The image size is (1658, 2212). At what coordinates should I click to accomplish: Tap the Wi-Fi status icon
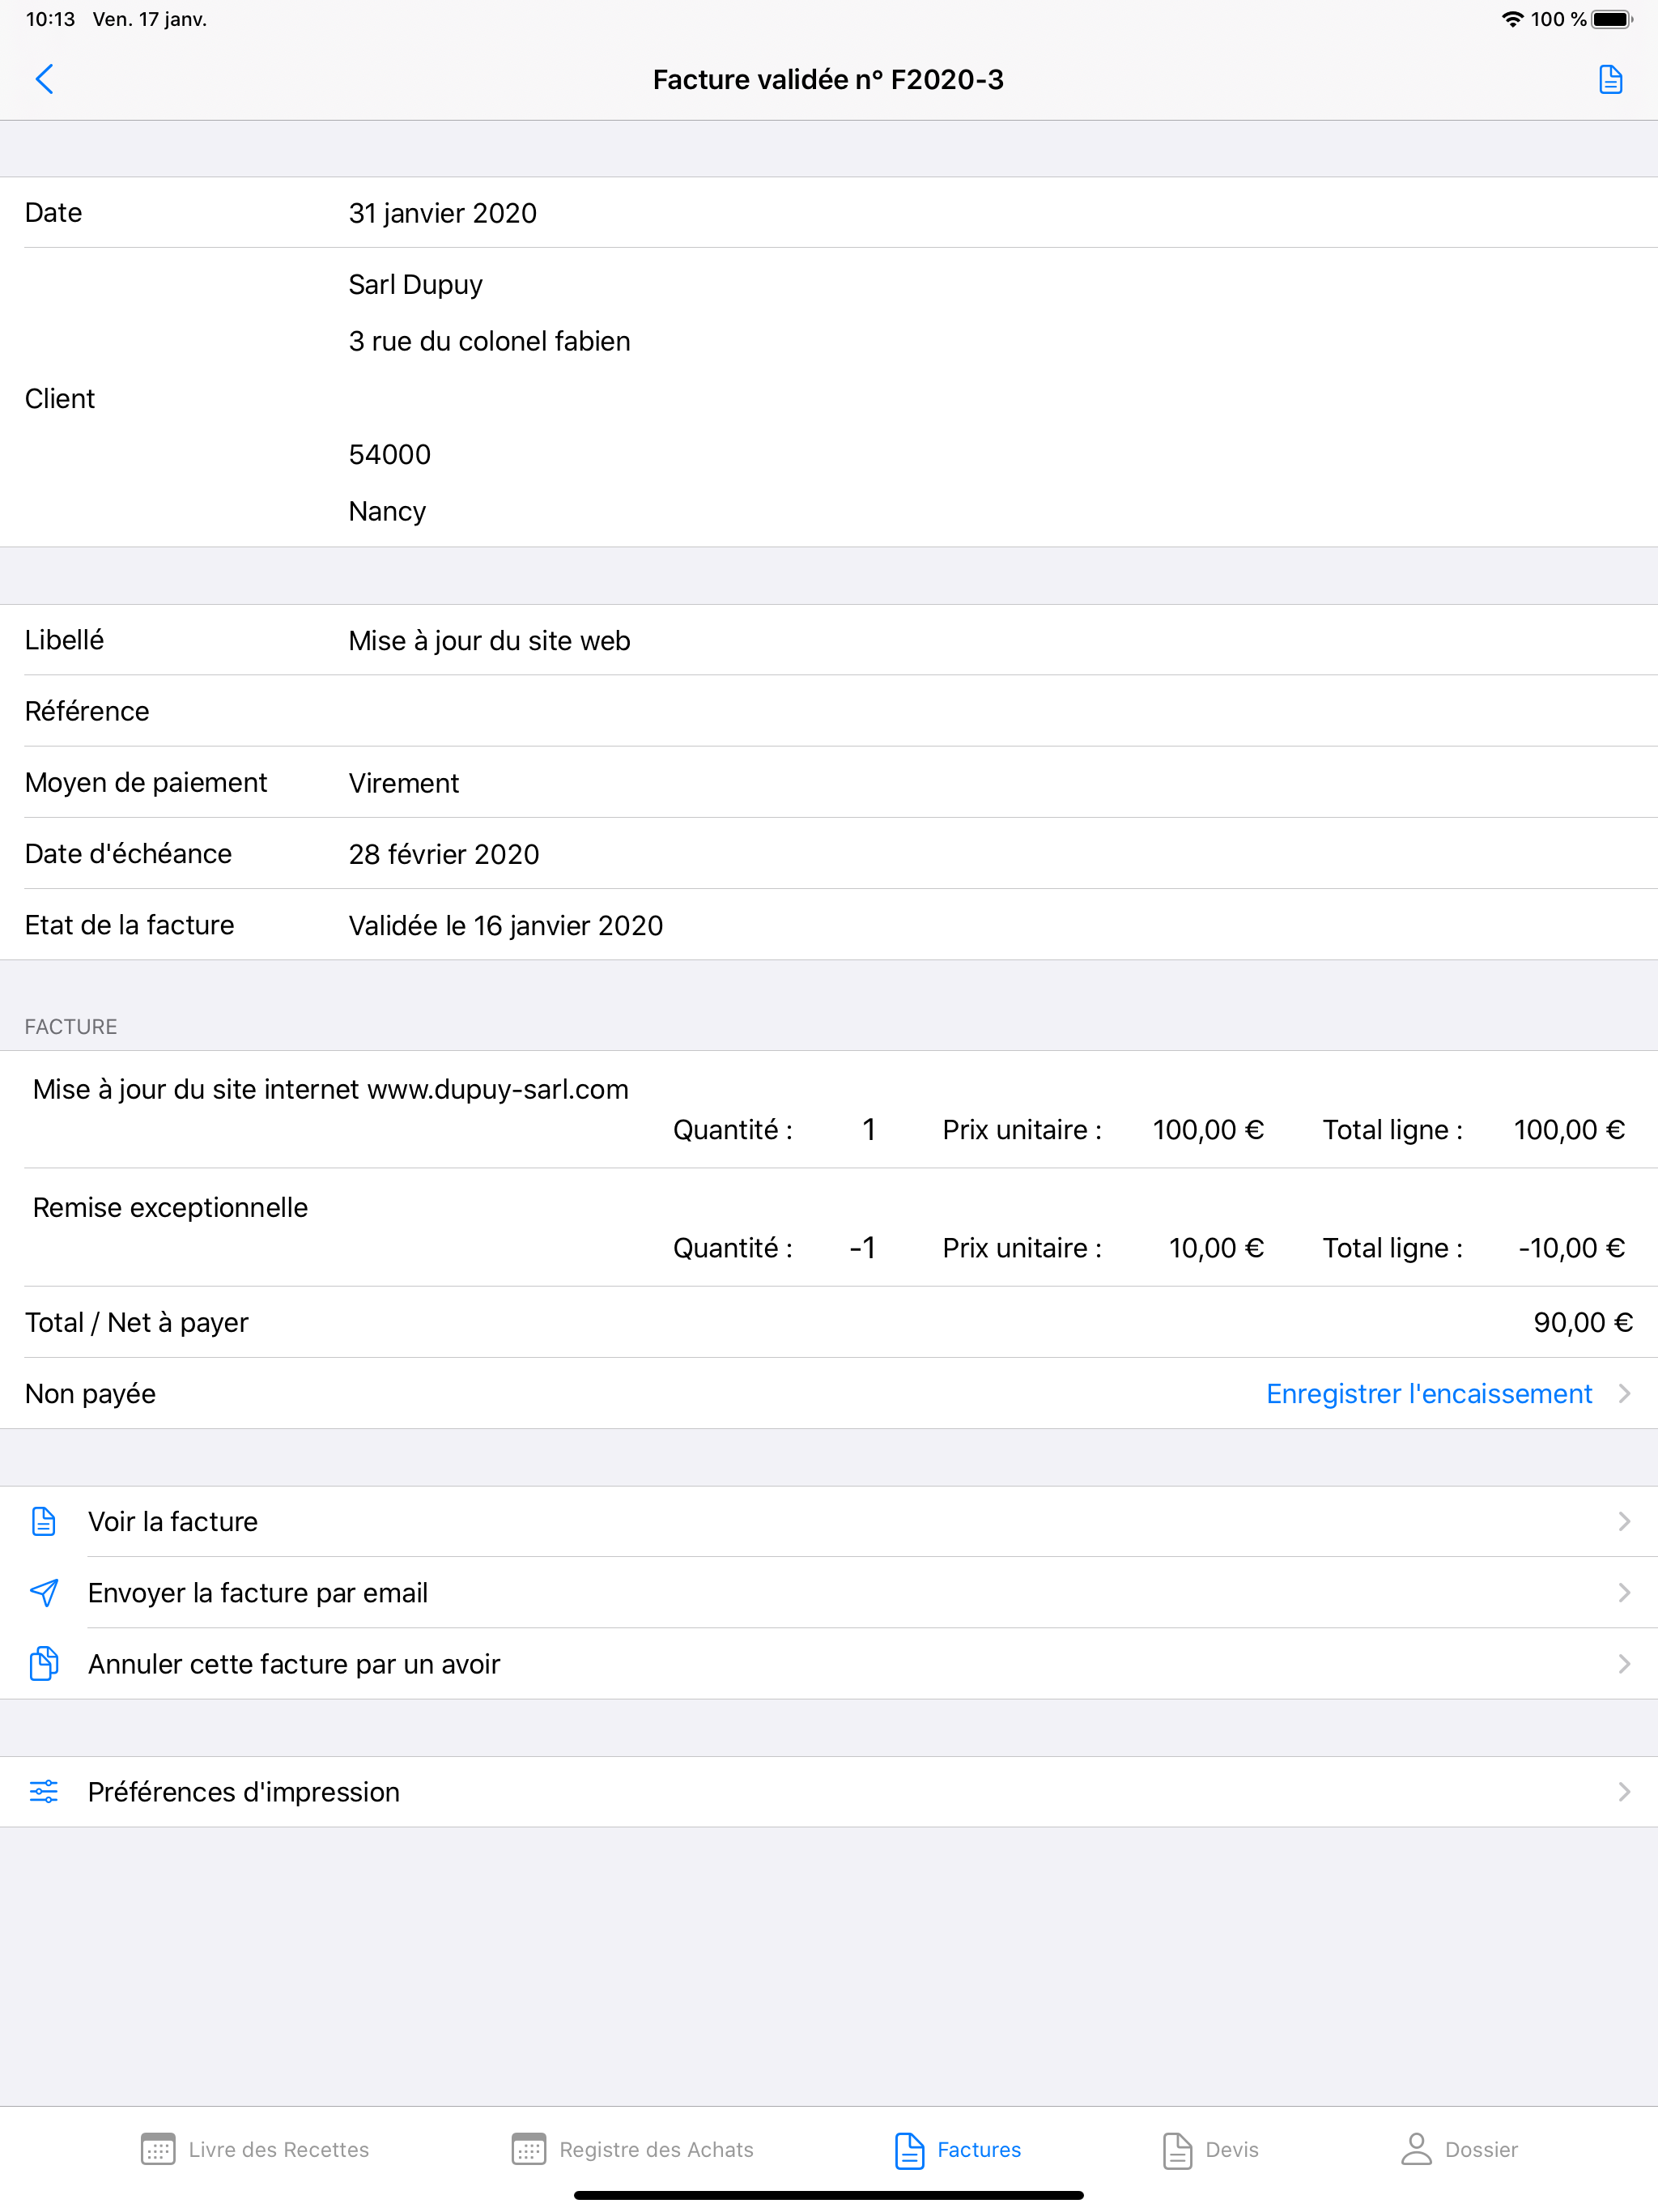[1512, 19]
